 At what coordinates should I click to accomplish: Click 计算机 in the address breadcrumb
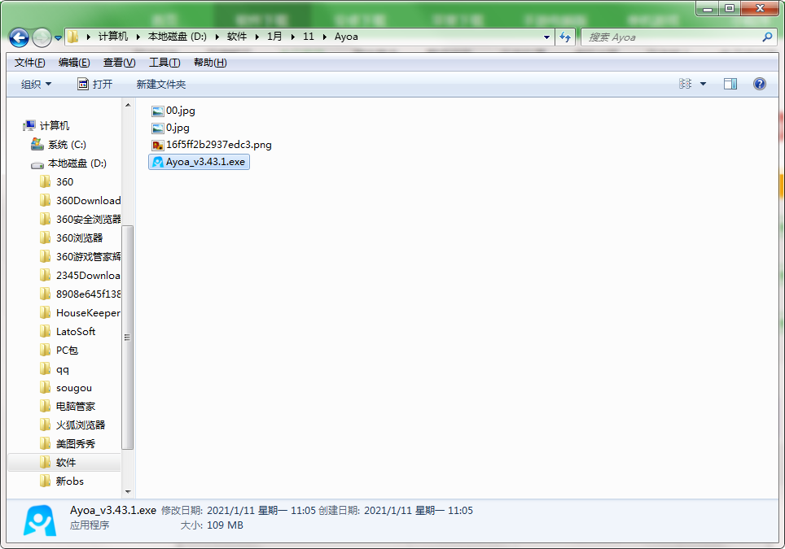pyautogui.click(x=113, y=37)
